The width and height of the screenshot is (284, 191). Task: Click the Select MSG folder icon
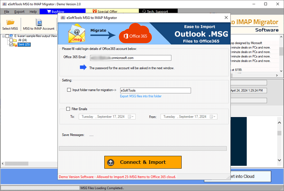click(x=10, y=22)
